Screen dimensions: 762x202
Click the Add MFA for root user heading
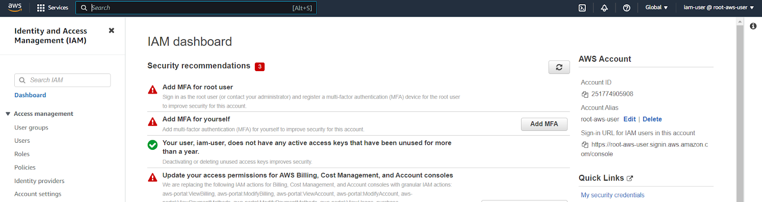pyautogui.click(x=198, y=87)
